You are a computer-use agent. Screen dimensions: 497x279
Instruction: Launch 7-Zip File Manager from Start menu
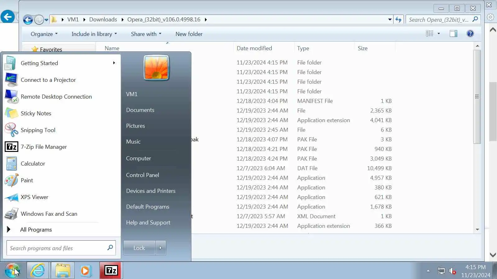point(62,147)
